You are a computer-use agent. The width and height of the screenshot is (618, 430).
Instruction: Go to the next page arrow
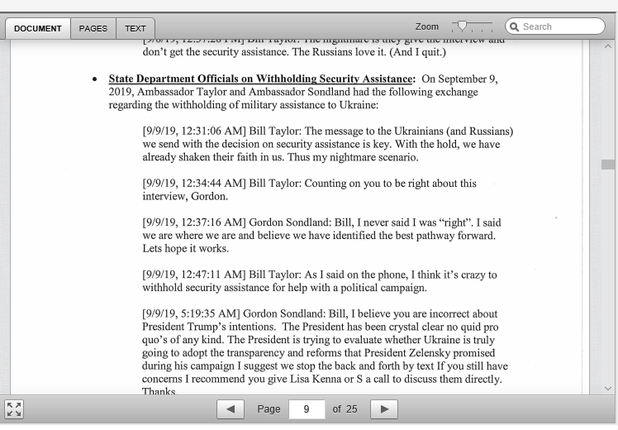(x=384, y=409)
